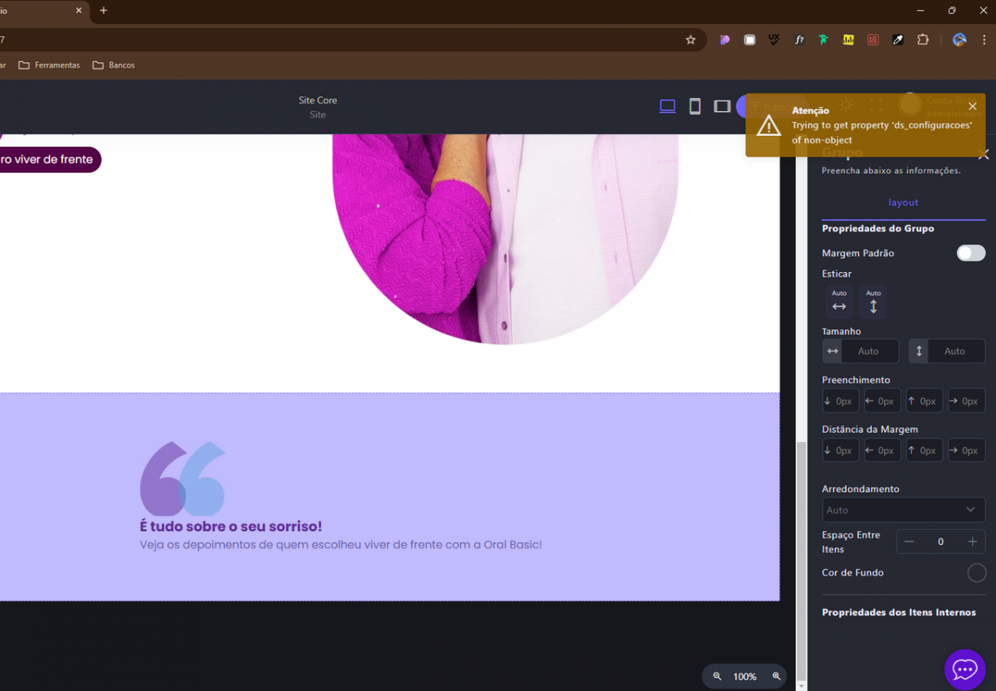Open the Bancos bookmarks folder
The width and height of the screenshot is (996, 691).
(114, 65)
